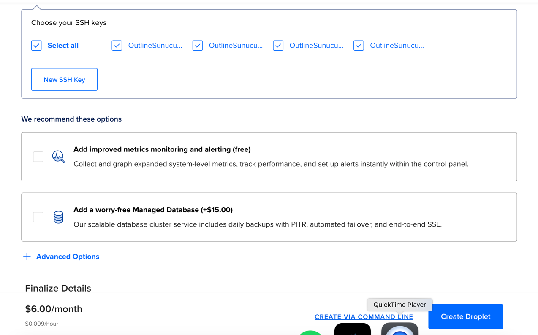Click the metrics monitoring magnifier icon
The image size is (538, 335).
point(58,157)
